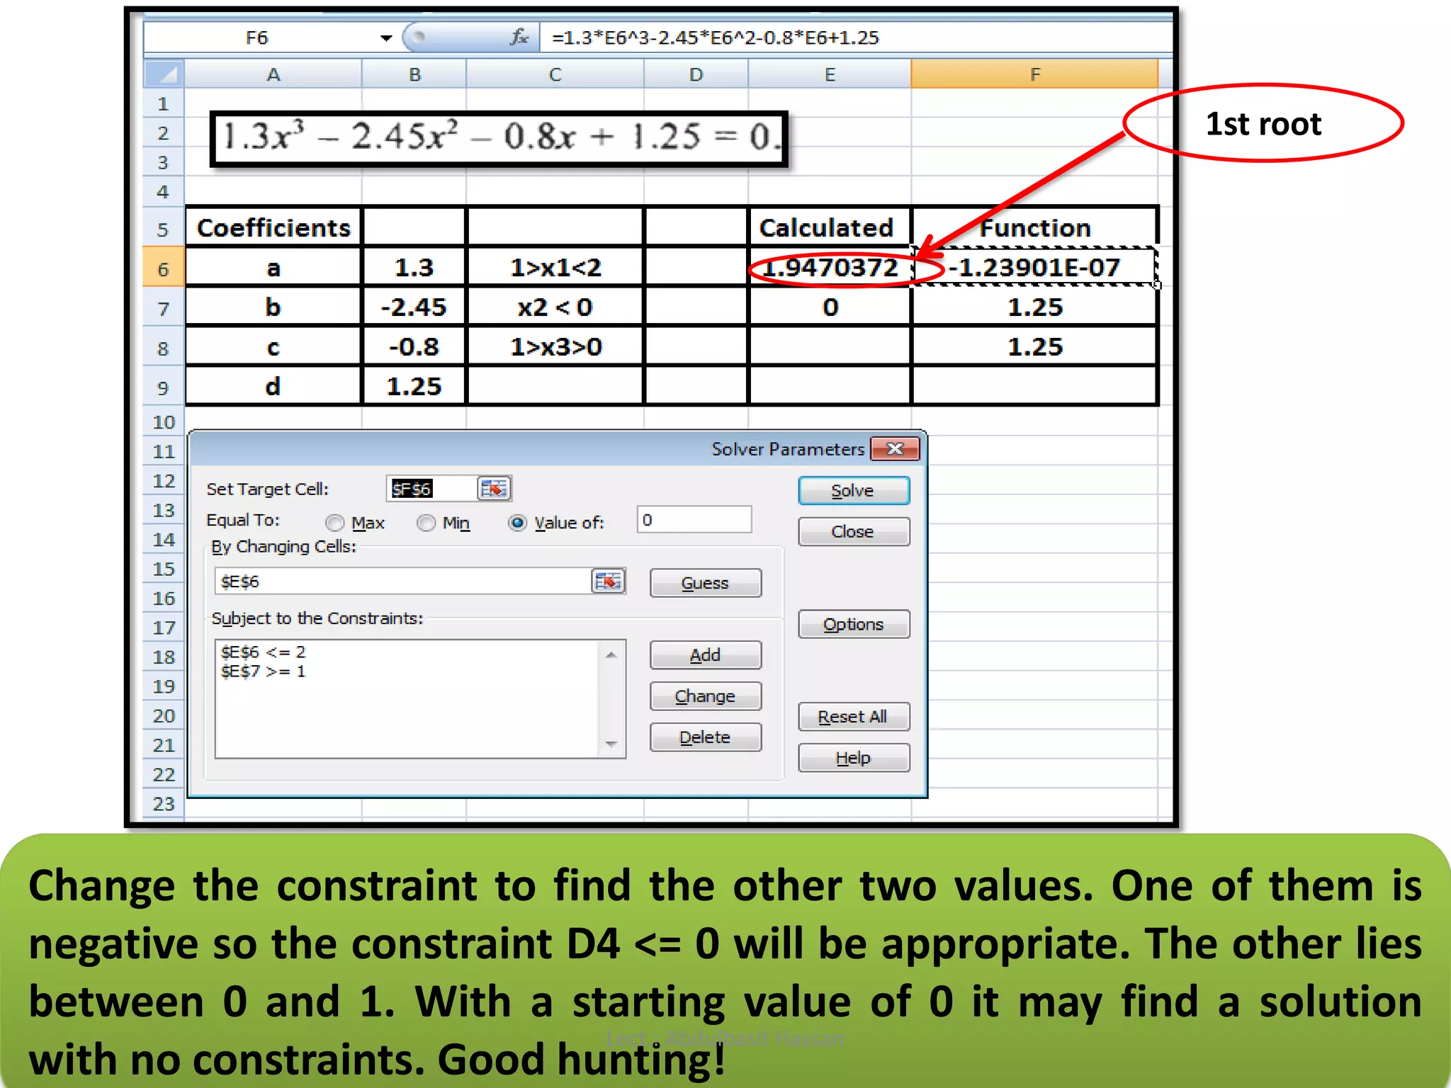Viewport: 1451px width, 1088px height.
Task: Close the Solver Parameters dialog with X
Action: coord(895,448)
